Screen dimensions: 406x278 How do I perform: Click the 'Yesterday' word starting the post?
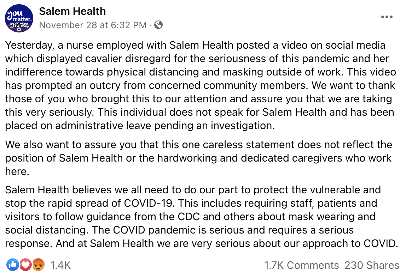(x=29, y=45)
